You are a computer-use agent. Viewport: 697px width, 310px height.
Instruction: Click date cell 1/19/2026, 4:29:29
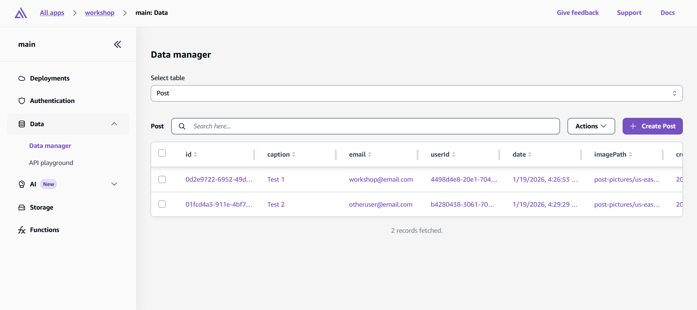click(x=545, y=204)
